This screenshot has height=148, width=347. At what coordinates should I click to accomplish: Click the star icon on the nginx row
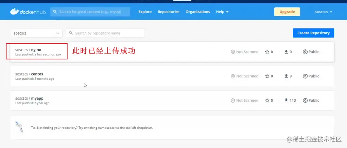(267, 52)
